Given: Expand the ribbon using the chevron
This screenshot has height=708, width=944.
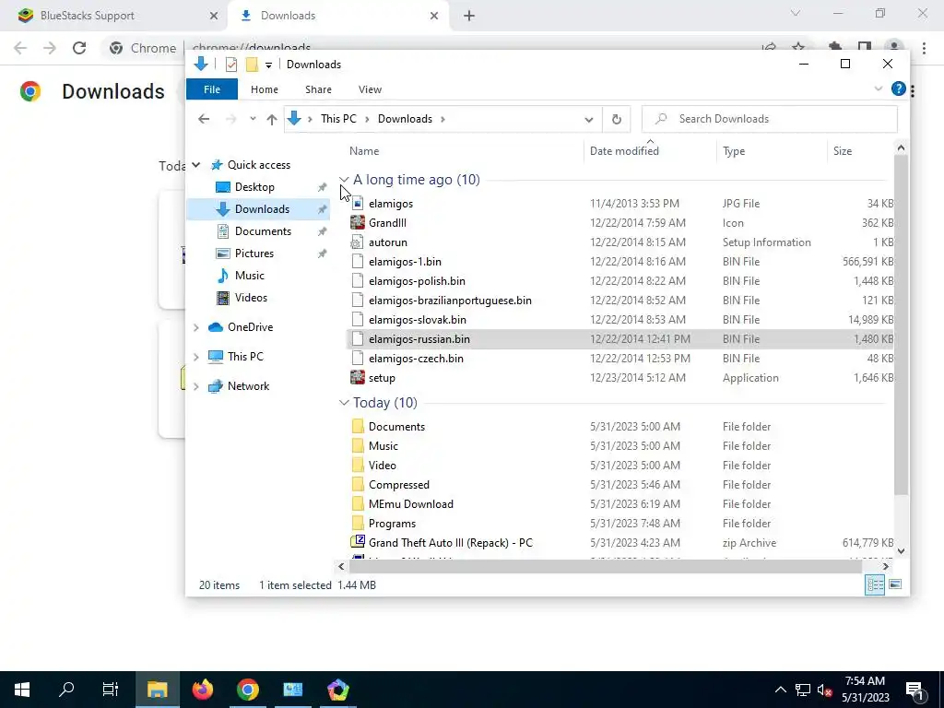Looking at the screenshot, I should click(879, 89).
